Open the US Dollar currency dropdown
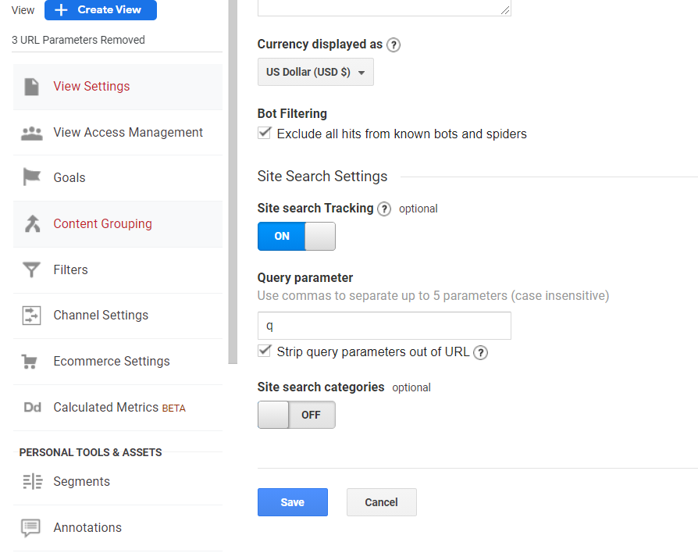Viewport: 698px width, 553px height. point(315,72)
